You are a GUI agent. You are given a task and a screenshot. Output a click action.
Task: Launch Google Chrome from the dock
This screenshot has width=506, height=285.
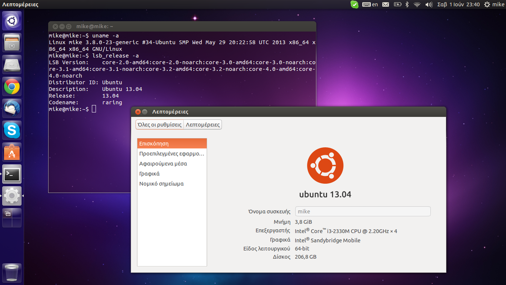pyautogui.click(x=12, y=86)
